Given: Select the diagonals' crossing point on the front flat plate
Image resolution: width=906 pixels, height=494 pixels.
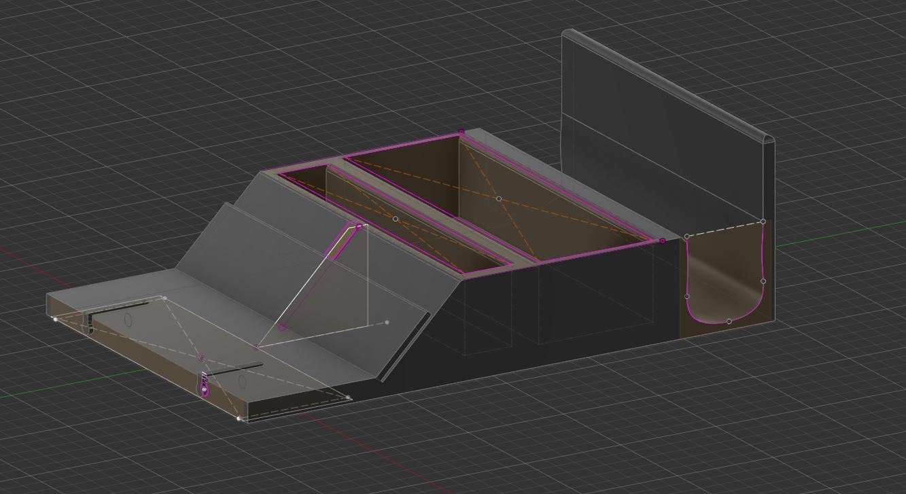Looking at the screenshot, I should pos(201,357).
